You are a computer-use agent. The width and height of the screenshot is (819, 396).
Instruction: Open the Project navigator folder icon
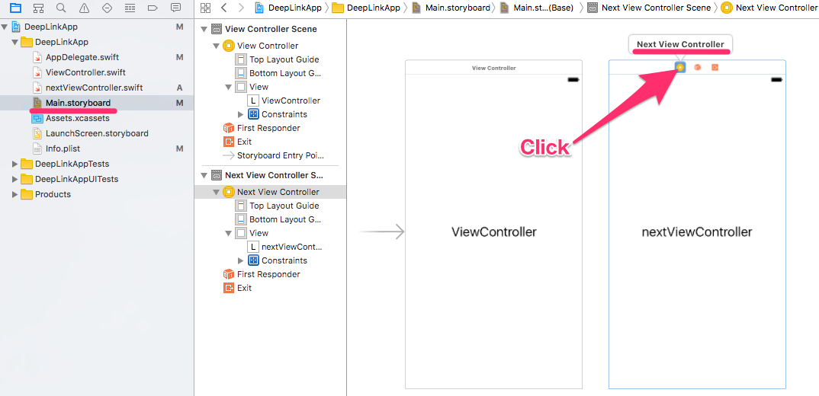point(16,8)
